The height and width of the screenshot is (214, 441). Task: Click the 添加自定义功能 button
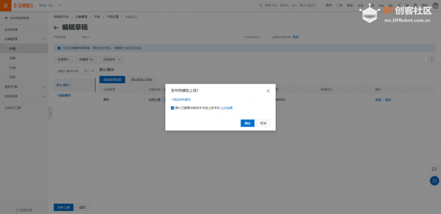[x=141, y=79]
